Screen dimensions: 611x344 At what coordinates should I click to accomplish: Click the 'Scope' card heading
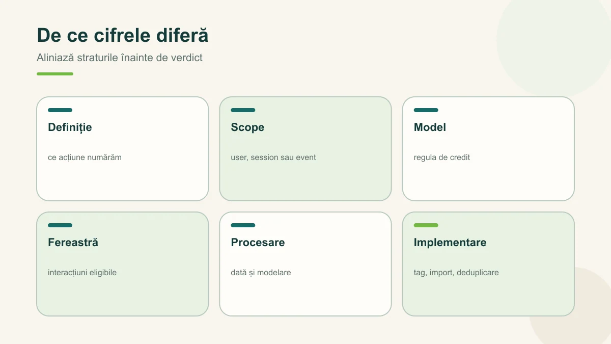[247, 127]
